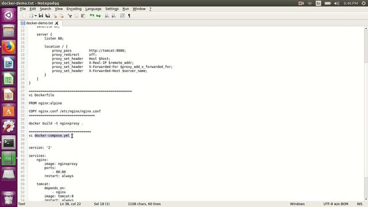Click the Save All toolbar icon
The height and width of the screenshot is (207, 368).
[48, 16]
